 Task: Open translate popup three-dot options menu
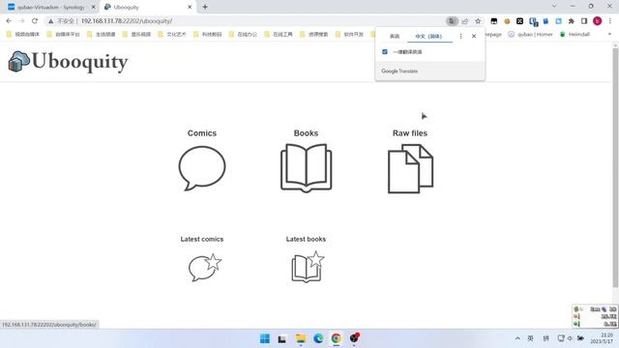460,36
